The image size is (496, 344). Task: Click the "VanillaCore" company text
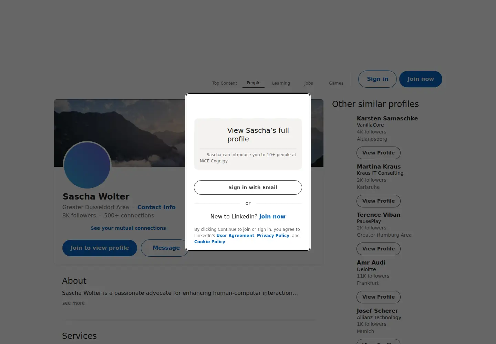(x=370, y=125)
